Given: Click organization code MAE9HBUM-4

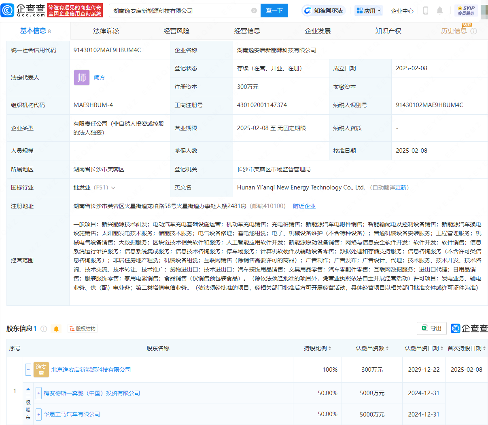Looking at the screenshot, I should click(93, 105).
